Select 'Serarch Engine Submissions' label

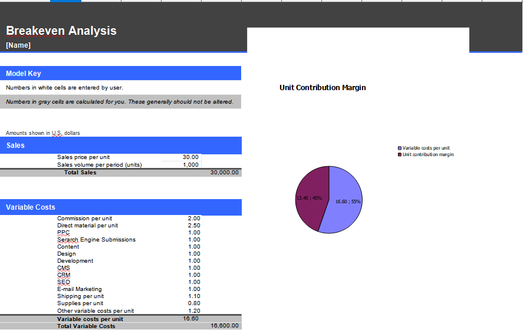pos(96,240)
